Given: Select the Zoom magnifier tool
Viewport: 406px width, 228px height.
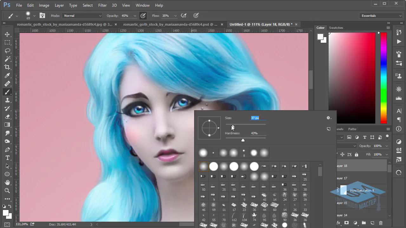Looking at the screenshot, I should pos(7,191).
